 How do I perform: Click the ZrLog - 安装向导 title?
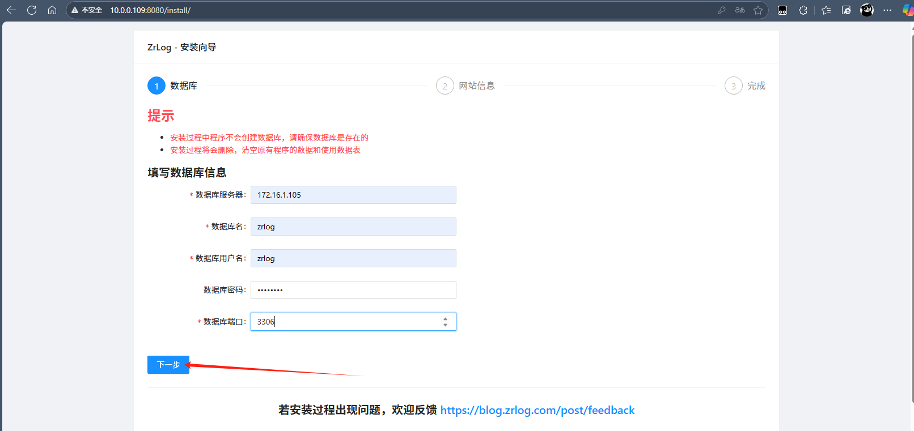point(181,47)
